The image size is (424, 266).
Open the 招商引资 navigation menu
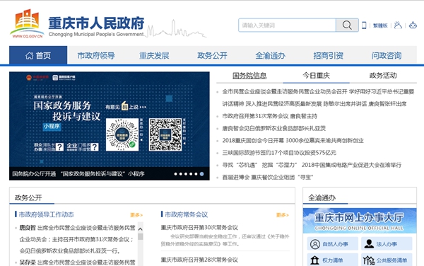coord(329,55)
